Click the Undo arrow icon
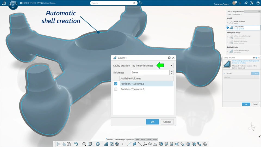This screenshot has height=147, width=261. pyautogui.click(x=76, y=144)
